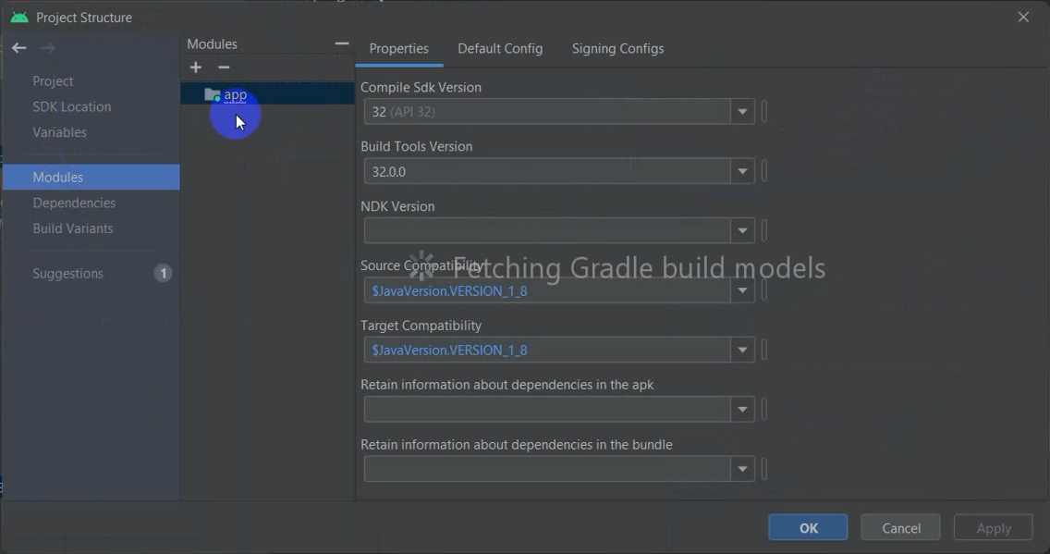
Task: Open the Target Compatibility dropdown arrow
Action: [x=742, y=350]
